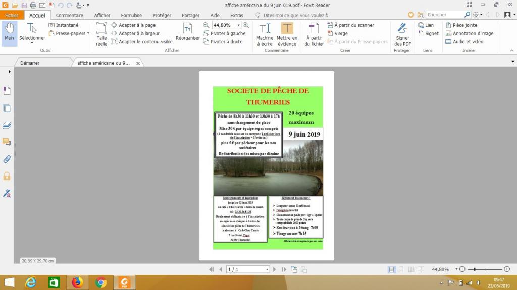Viewport: 517px width, 290px height.
Task: Insert a Lien link
Action: coord(426,25)
